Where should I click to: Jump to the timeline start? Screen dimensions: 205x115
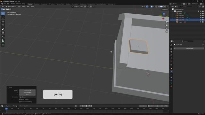(80, 106)
